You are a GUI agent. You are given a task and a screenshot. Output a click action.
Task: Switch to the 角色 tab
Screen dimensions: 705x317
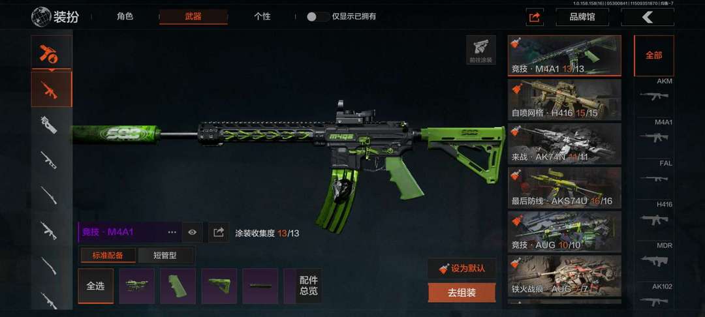pyautogui.click(x=125, y=16)
